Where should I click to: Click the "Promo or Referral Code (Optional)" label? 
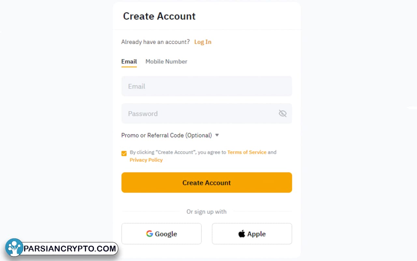click(166, 135)
